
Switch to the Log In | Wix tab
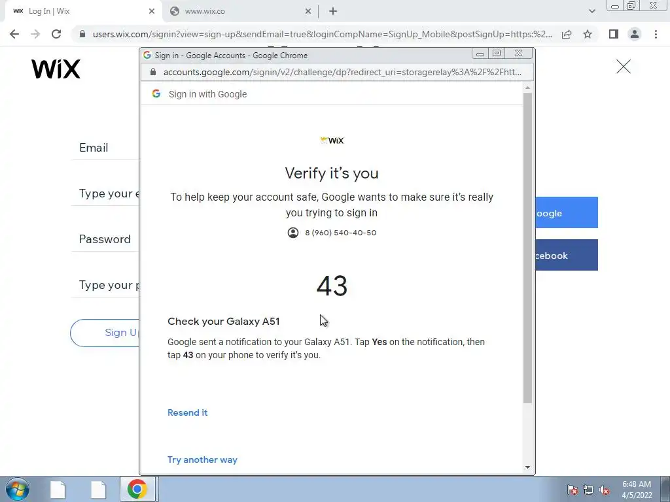(x=83, y=11)
